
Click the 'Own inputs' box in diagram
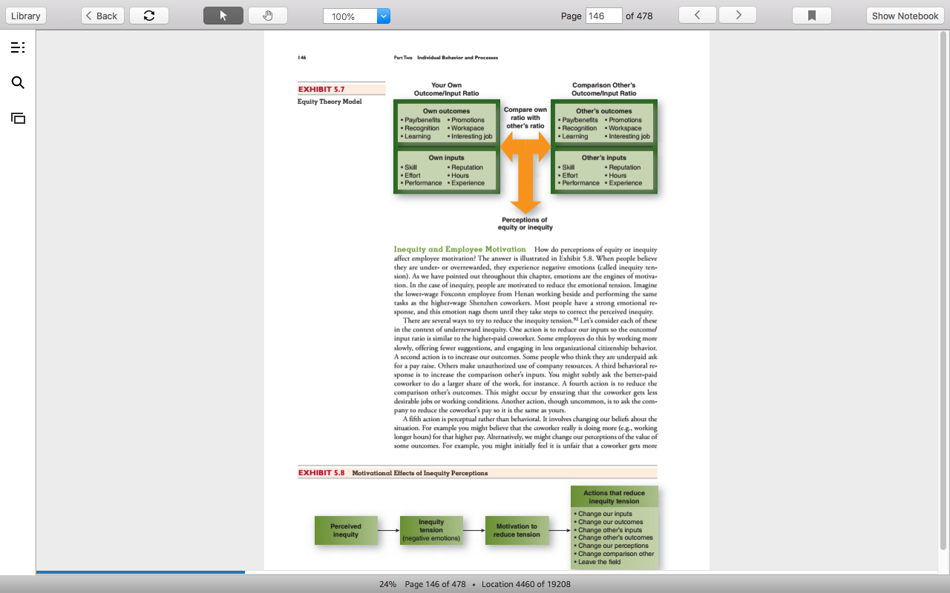(x=446, y=170)
